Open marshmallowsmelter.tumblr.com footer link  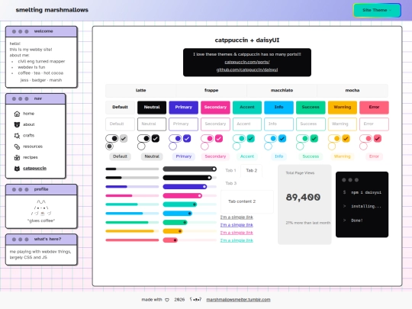tap(238, 300)
